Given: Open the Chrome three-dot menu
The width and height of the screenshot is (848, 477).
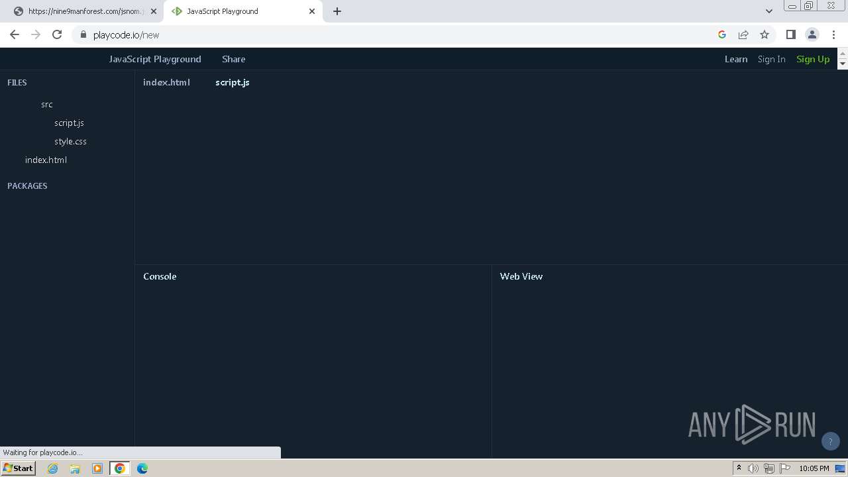Looking at the screenshot, I should pyautogui.click(x=833, y=34).
